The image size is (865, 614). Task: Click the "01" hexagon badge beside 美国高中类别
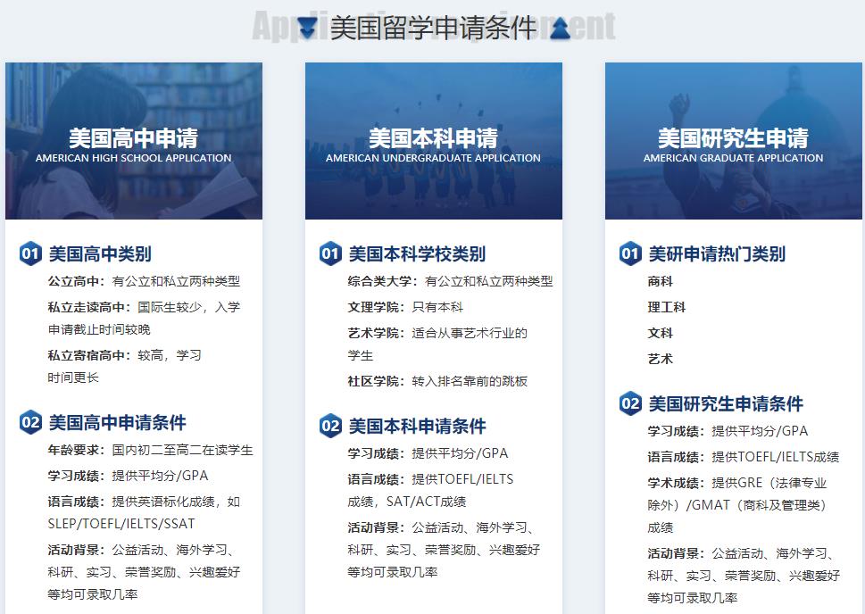29,254
